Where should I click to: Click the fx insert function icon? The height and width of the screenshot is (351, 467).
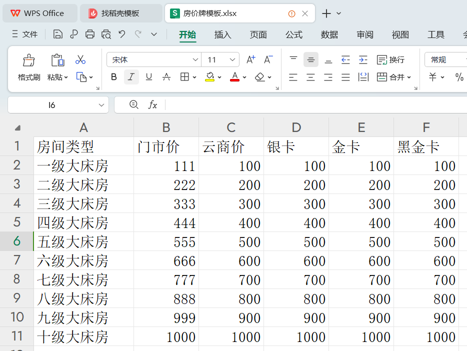152,104
